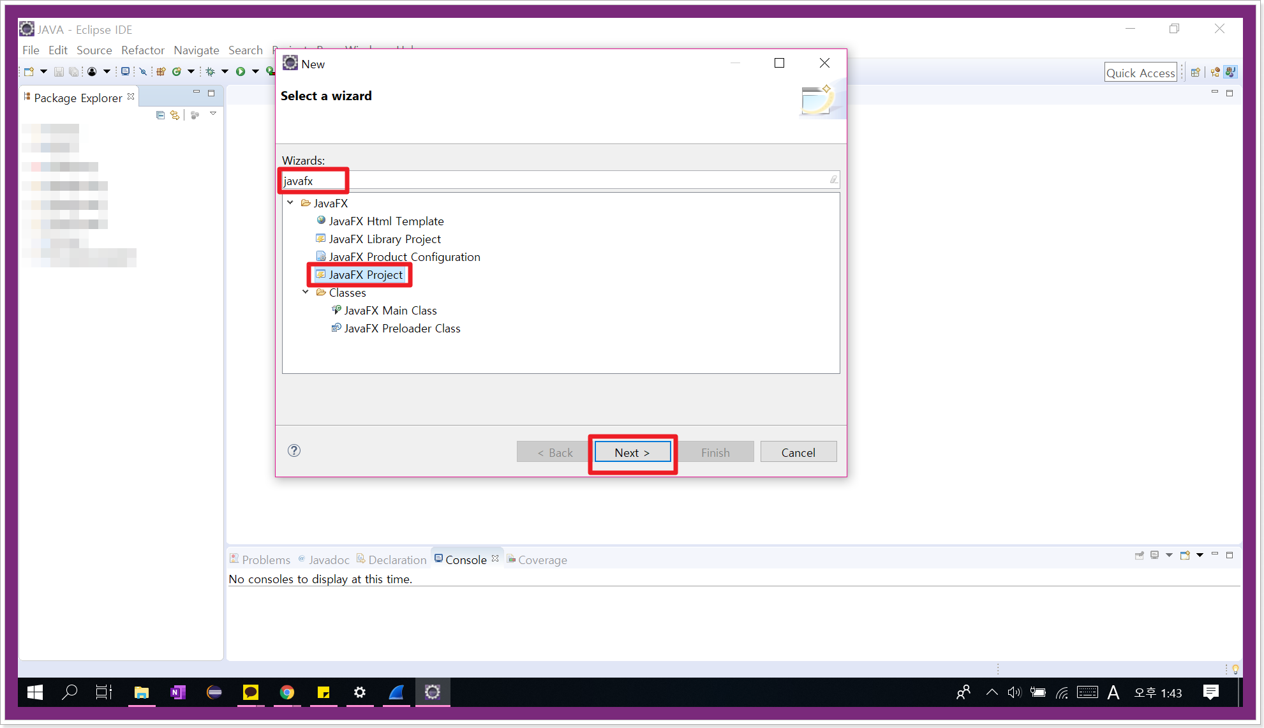Open the New wizard dropdown arrow
The image size is (1264, 728).
click(x=43, y=71)
